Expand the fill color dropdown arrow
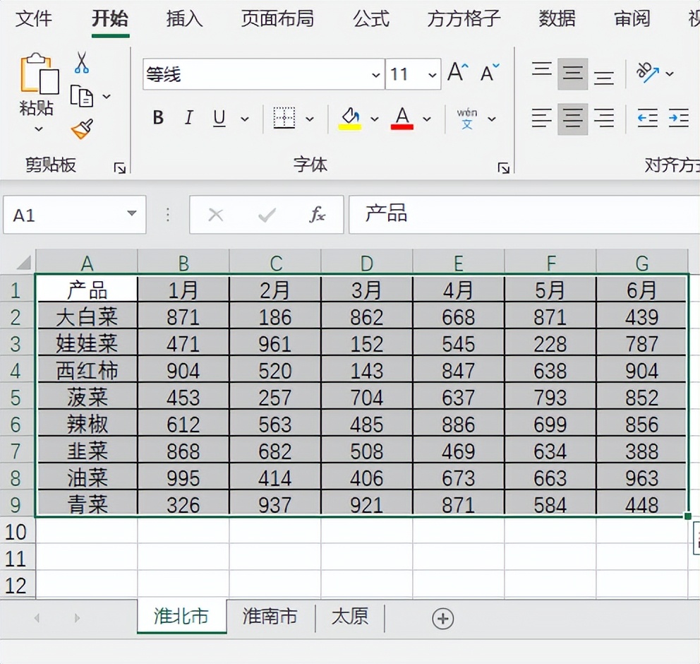Viewport: 700px width, 664px height. click(374, 119)
